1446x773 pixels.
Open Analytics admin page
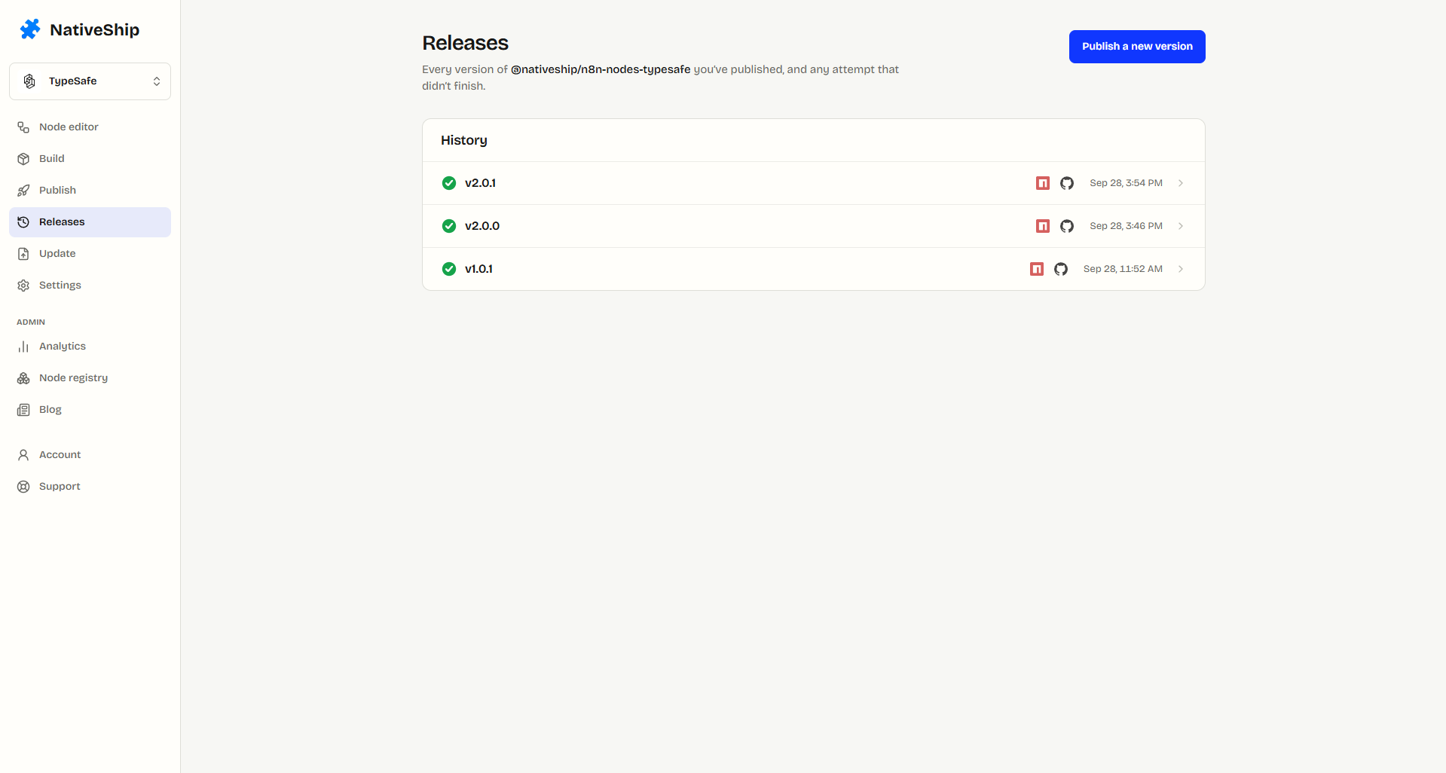(90, 347)
